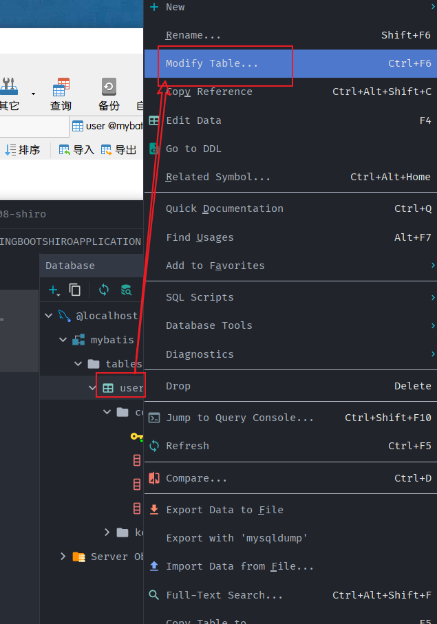Image resolution: width=437 pixels, height=624 pixels.
Task: Click the 排序 (Sort) button
Action: click(22, 150)
